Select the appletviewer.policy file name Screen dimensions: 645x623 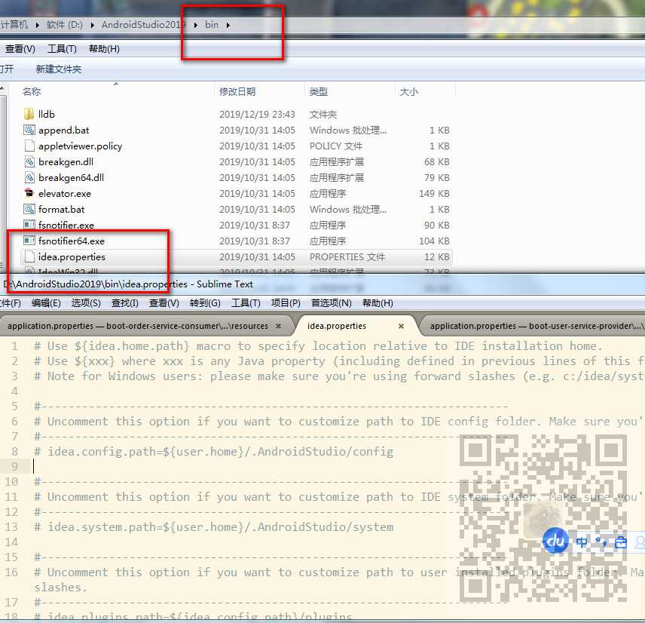pos(80,146)
